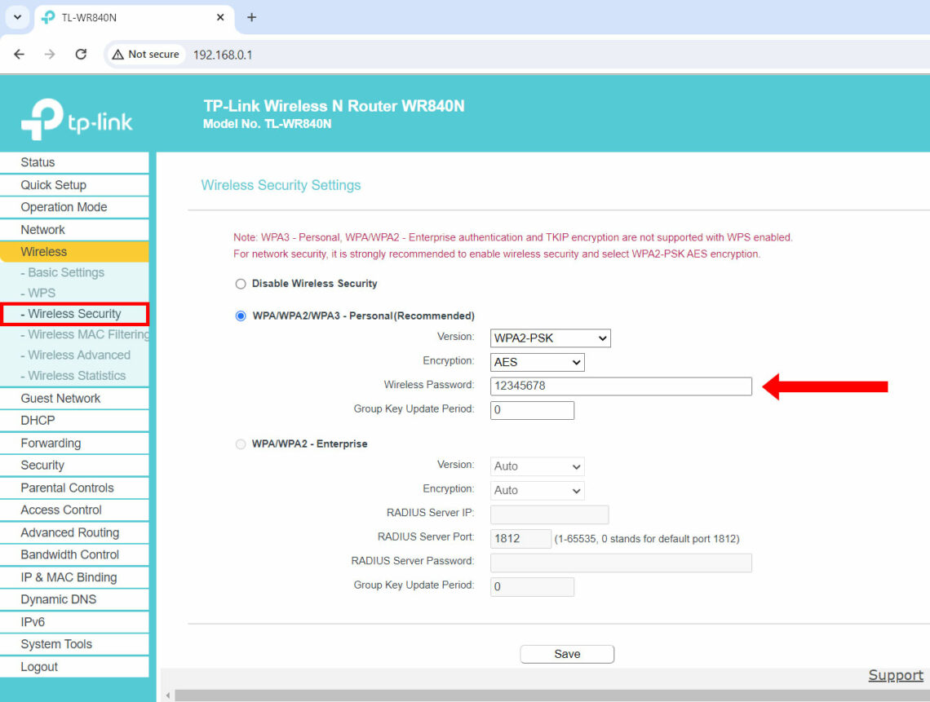930x702 pixels.
Task: Open the tab search chevron
Action: 17,17
